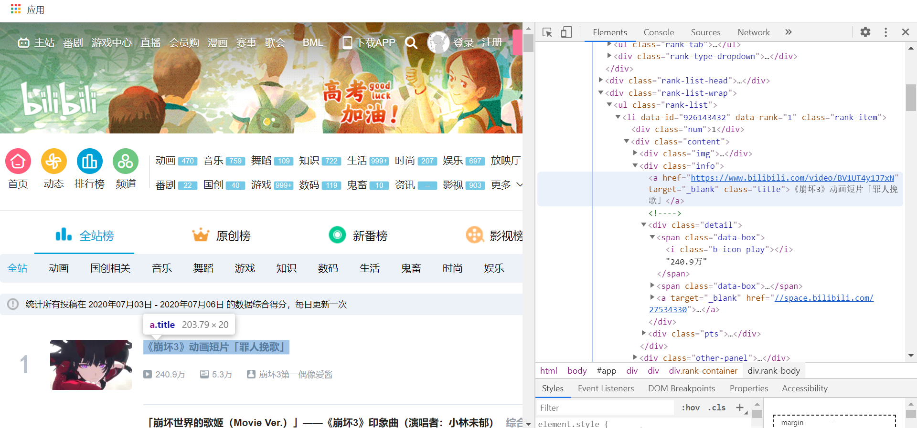Screen dimensions: 917x428
Task: Select the 鬼畜 filter in ranking sub-tabs
Action: coord(411,268)
